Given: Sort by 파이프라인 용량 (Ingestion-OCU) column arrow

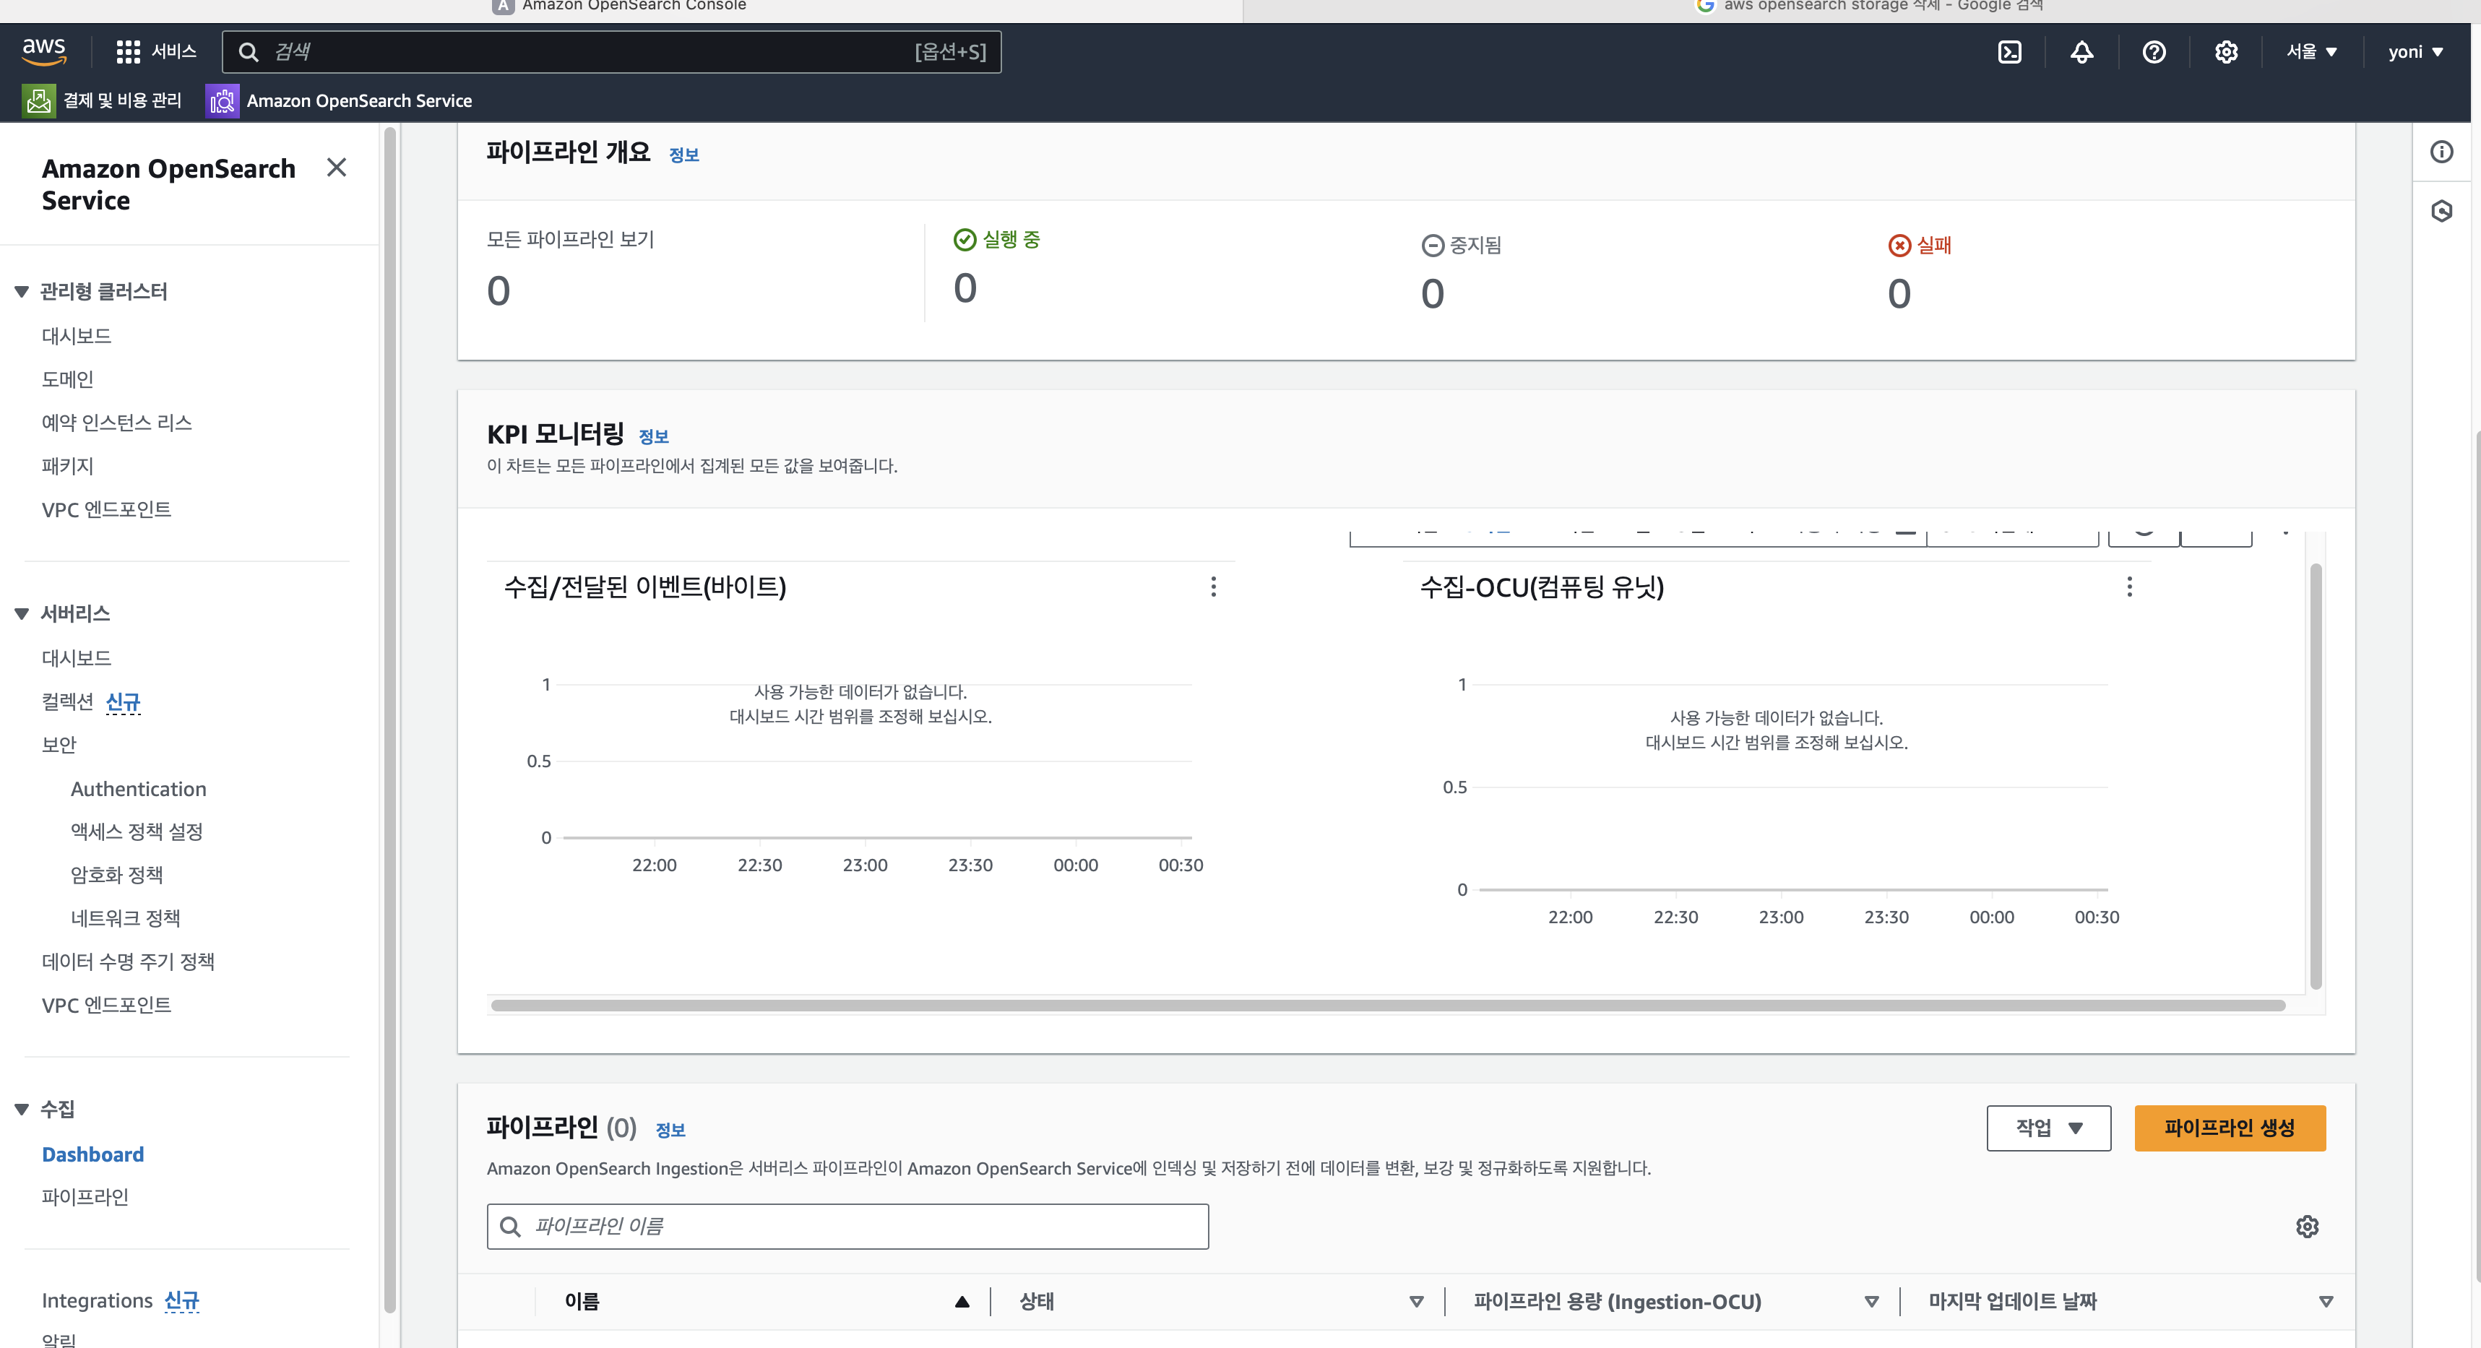Looking at the screenshot, I should pos(1871,1302).
